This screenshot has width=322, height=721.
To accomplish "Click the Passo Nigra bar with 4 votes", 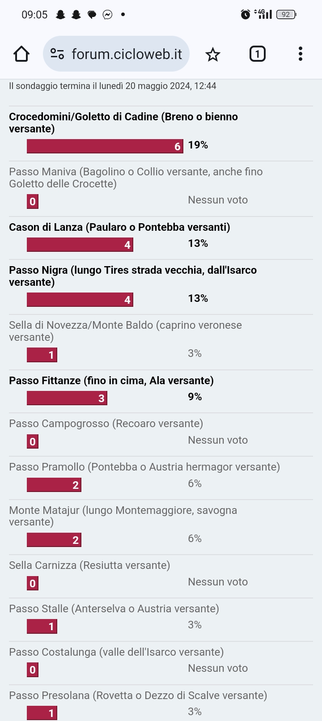I will [80, 300].
